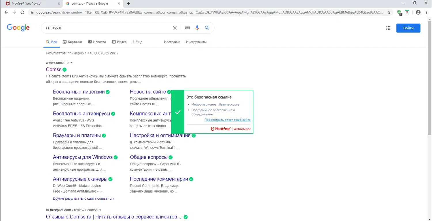Click the browser address bar URL
The height and width of the screenshot is (221, 432).
click(x=210, y=12)
